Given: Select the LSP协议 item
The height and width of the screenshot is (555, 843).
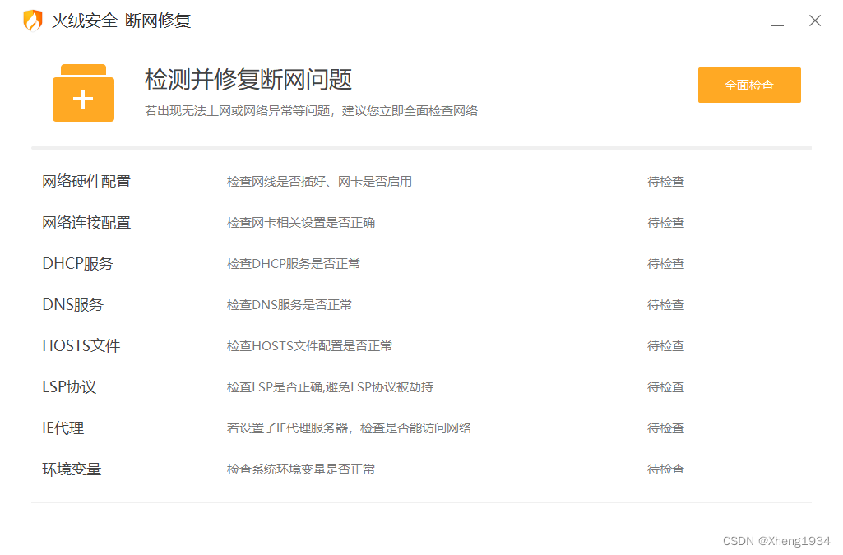Looking at the screenshot, I should pos(69,386).
